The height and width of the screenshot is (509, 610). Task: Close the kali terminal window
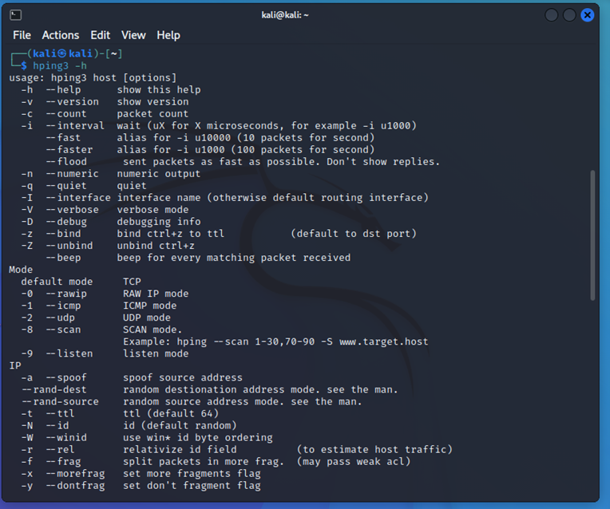588,15
